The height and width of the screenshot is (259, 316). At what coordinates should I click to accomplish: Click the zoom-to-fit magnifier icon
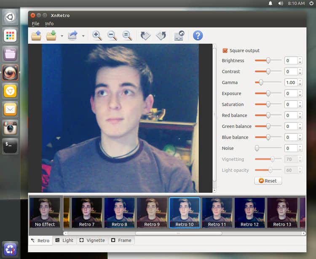tap(127, 36)
